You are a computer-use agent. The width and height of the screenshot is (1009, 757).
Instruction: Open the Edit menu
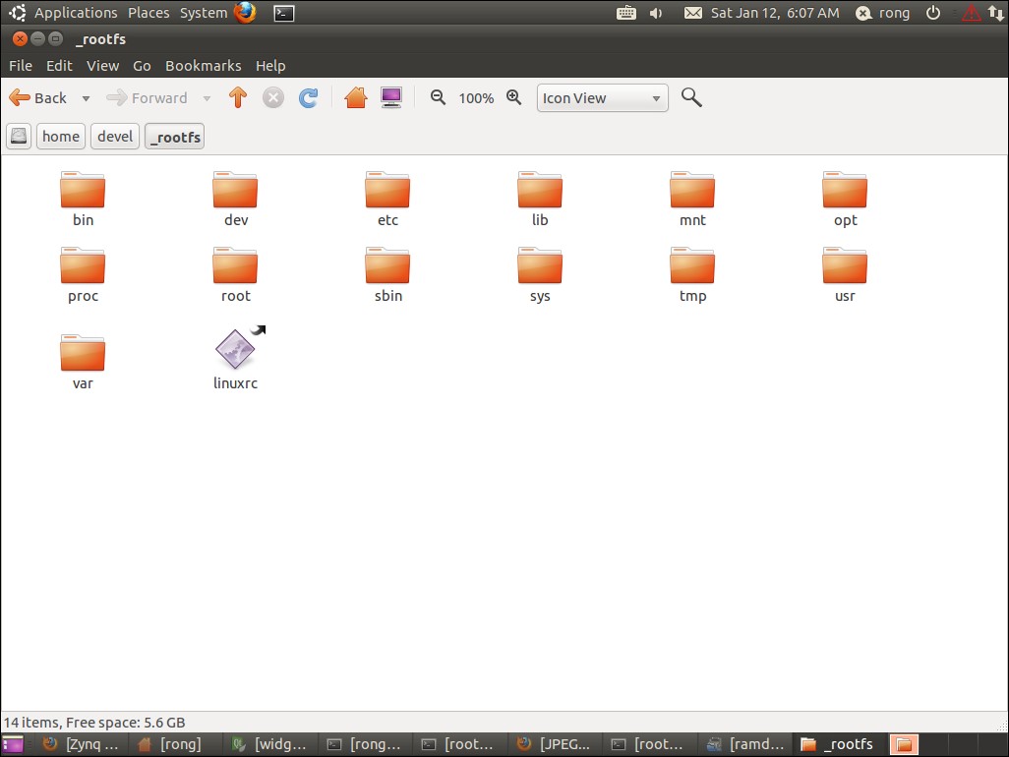point(59,66)
